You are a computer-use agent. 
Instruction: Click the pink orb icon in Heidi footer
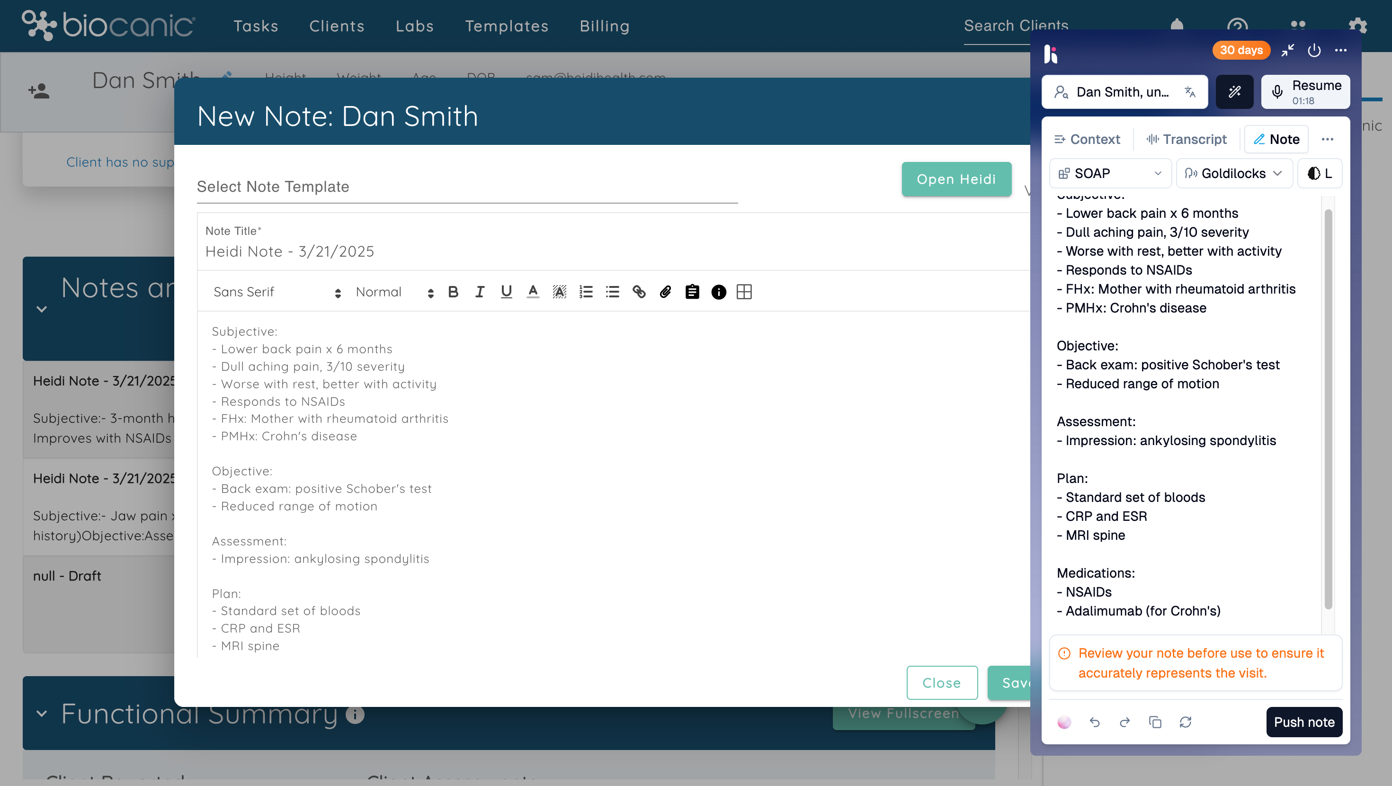coord(1064,722)
